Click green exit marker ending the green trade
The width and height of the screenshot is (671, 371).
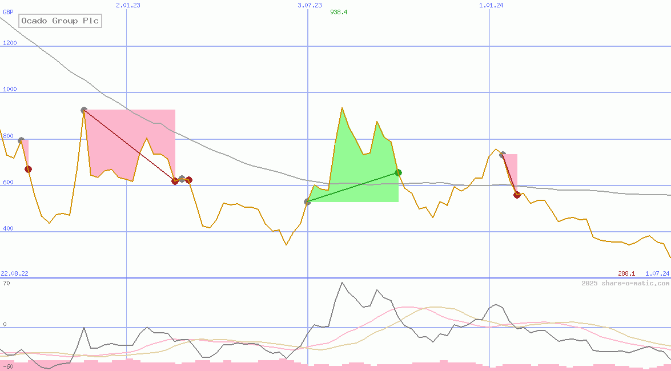(399, 173)
